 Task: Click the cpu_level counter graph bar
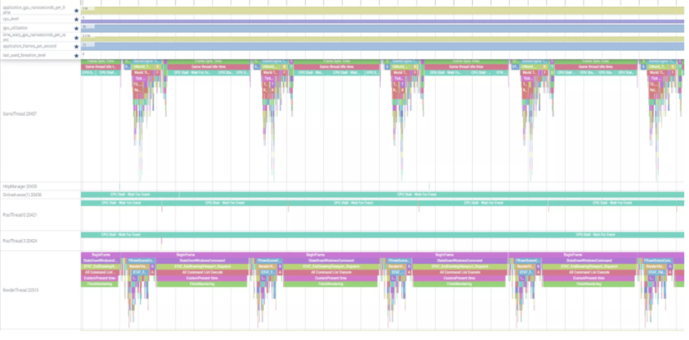tap(381, 21)
